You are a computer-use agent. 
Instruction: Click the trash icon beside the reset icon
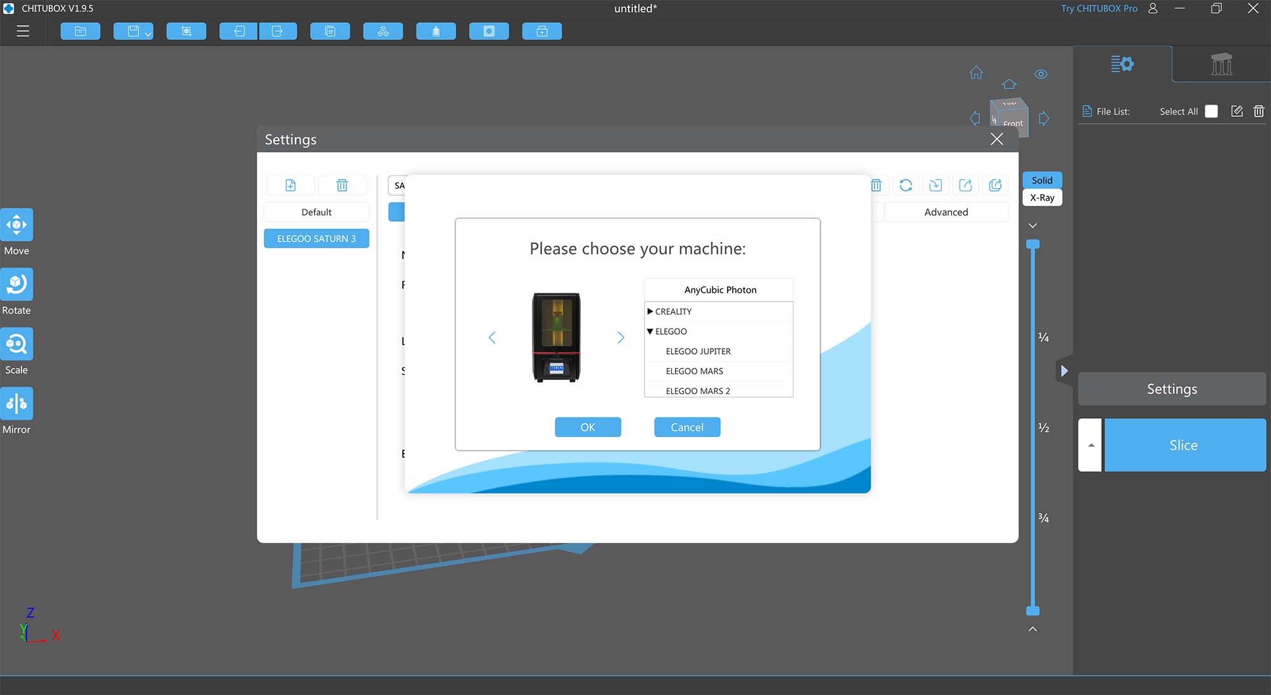pos(876,185)
